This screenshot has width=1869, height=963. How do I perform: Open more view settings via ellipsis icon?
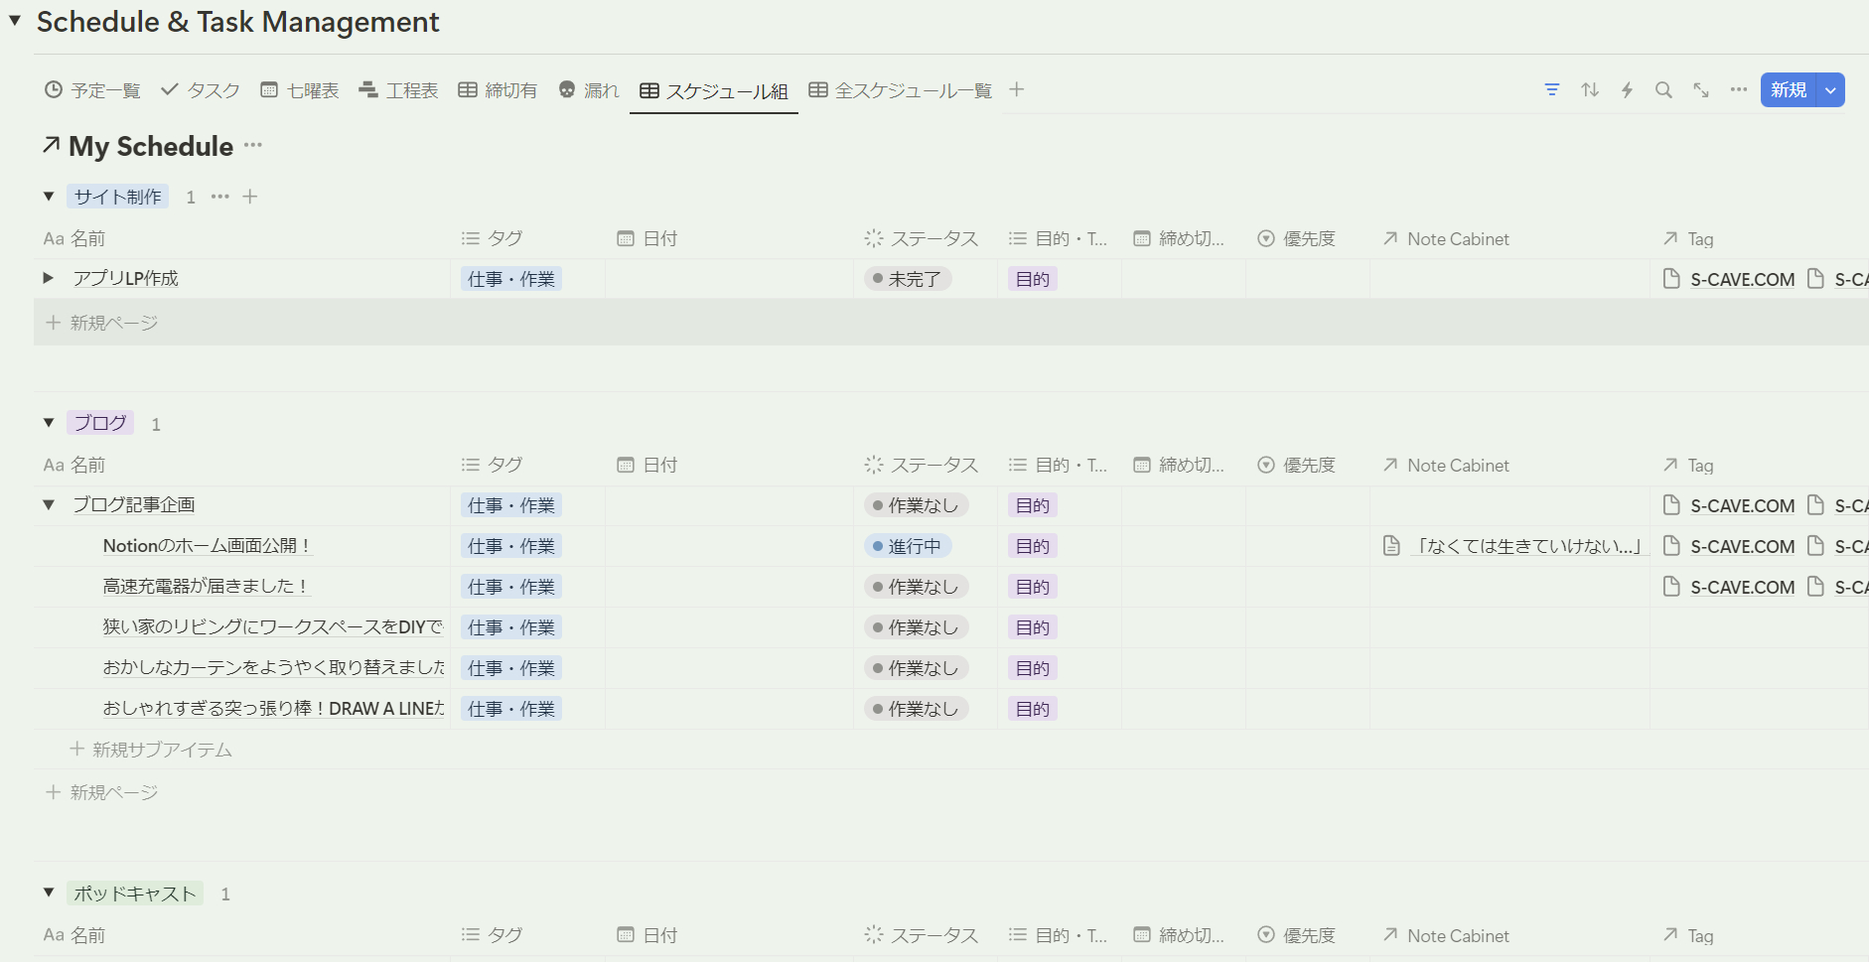(1739, 89)
